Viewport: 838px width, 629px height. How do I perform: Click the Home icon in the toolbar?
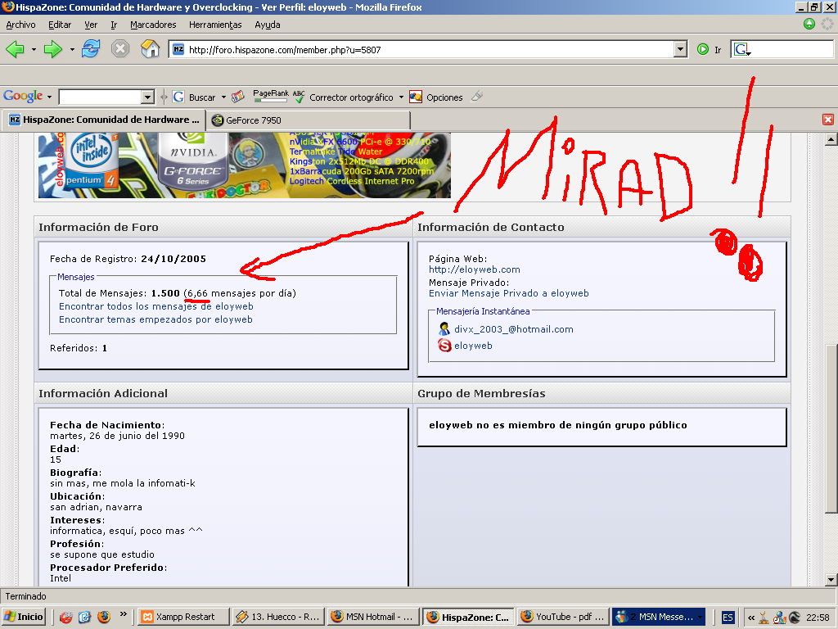[x=150, y=49]
